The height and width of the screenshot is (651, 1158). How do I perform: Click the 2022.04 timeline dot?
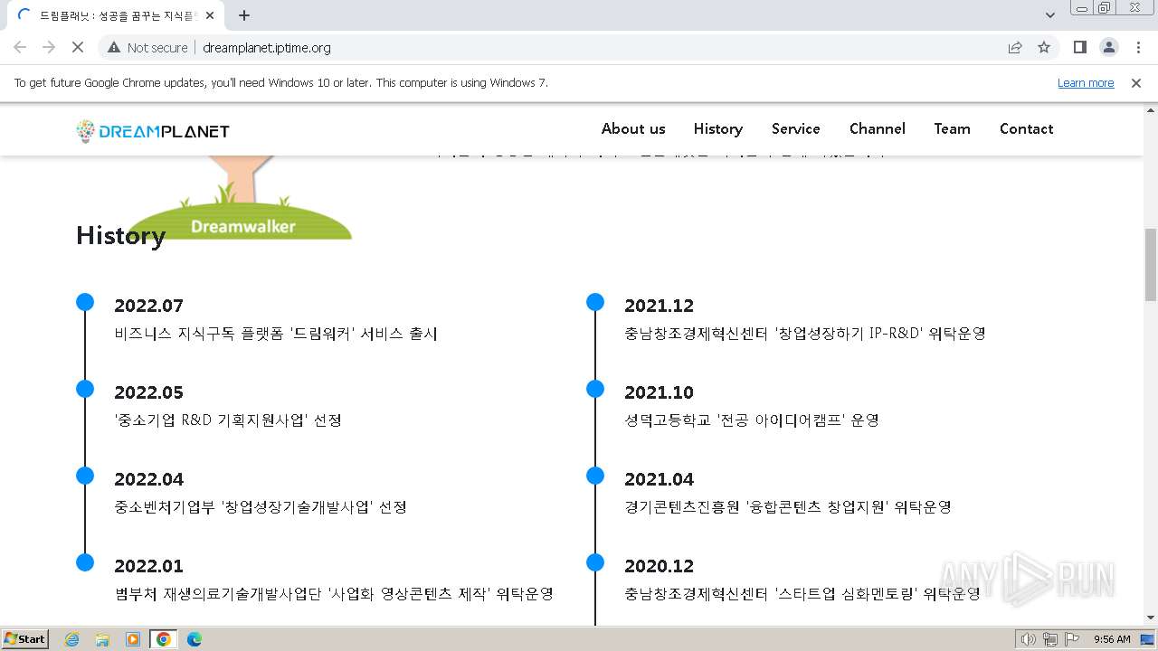[x=85, y=476]
